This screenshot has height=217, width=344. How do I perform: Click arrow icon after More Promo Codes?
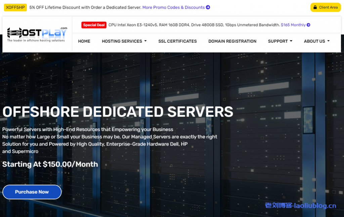208,7
